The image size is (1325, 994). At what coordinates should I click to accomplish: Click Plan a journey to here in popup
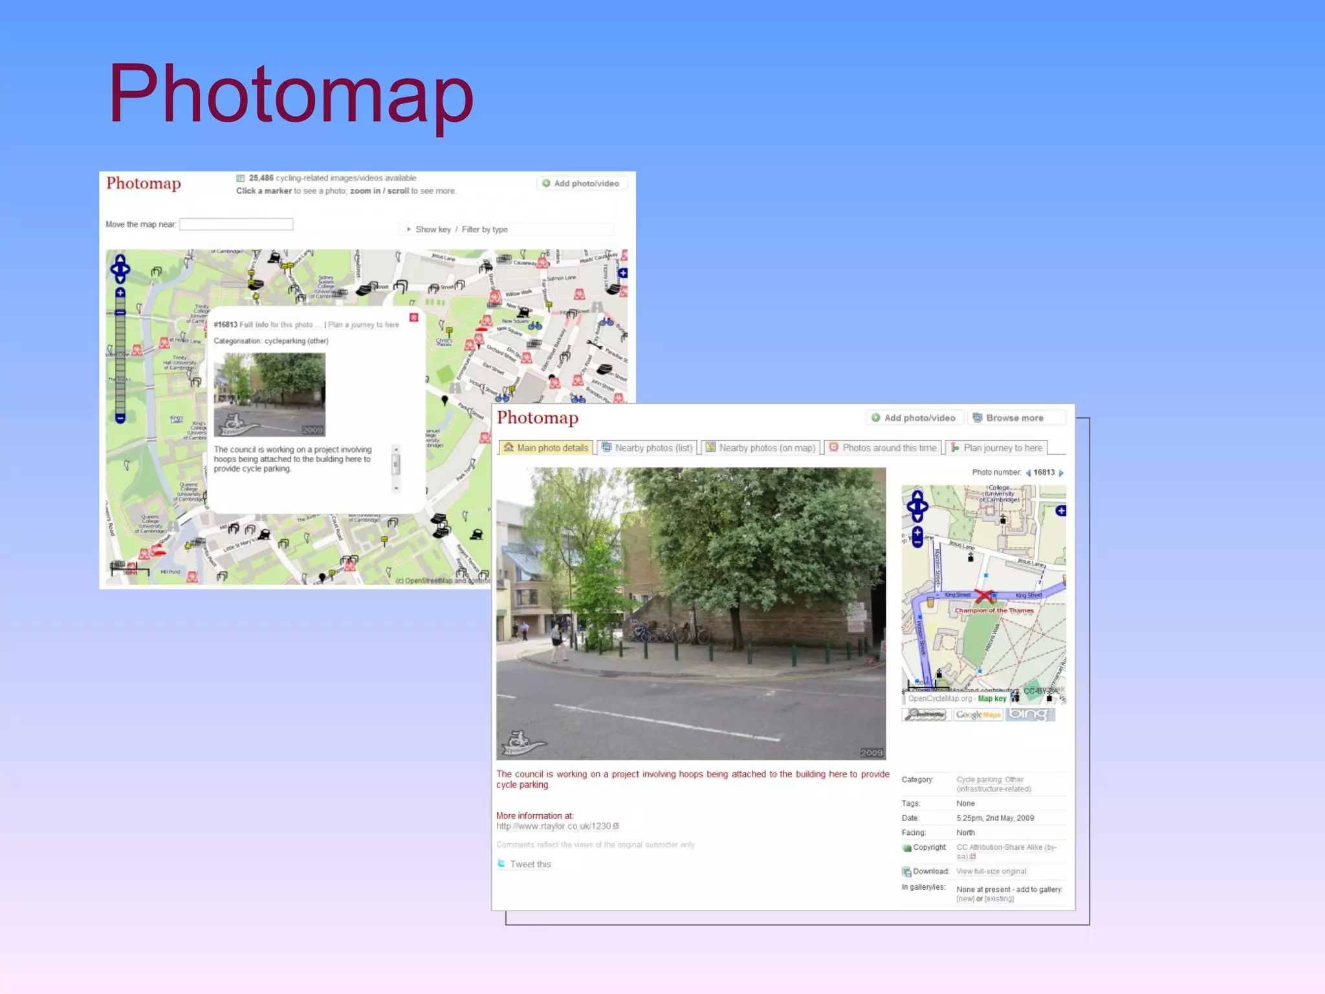coord(364,325)
